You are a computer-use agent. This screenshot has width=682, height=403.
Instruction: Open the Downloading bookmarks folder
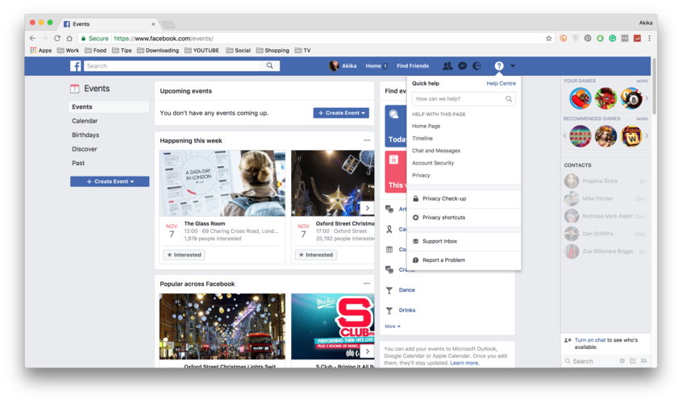pos(158,51)
